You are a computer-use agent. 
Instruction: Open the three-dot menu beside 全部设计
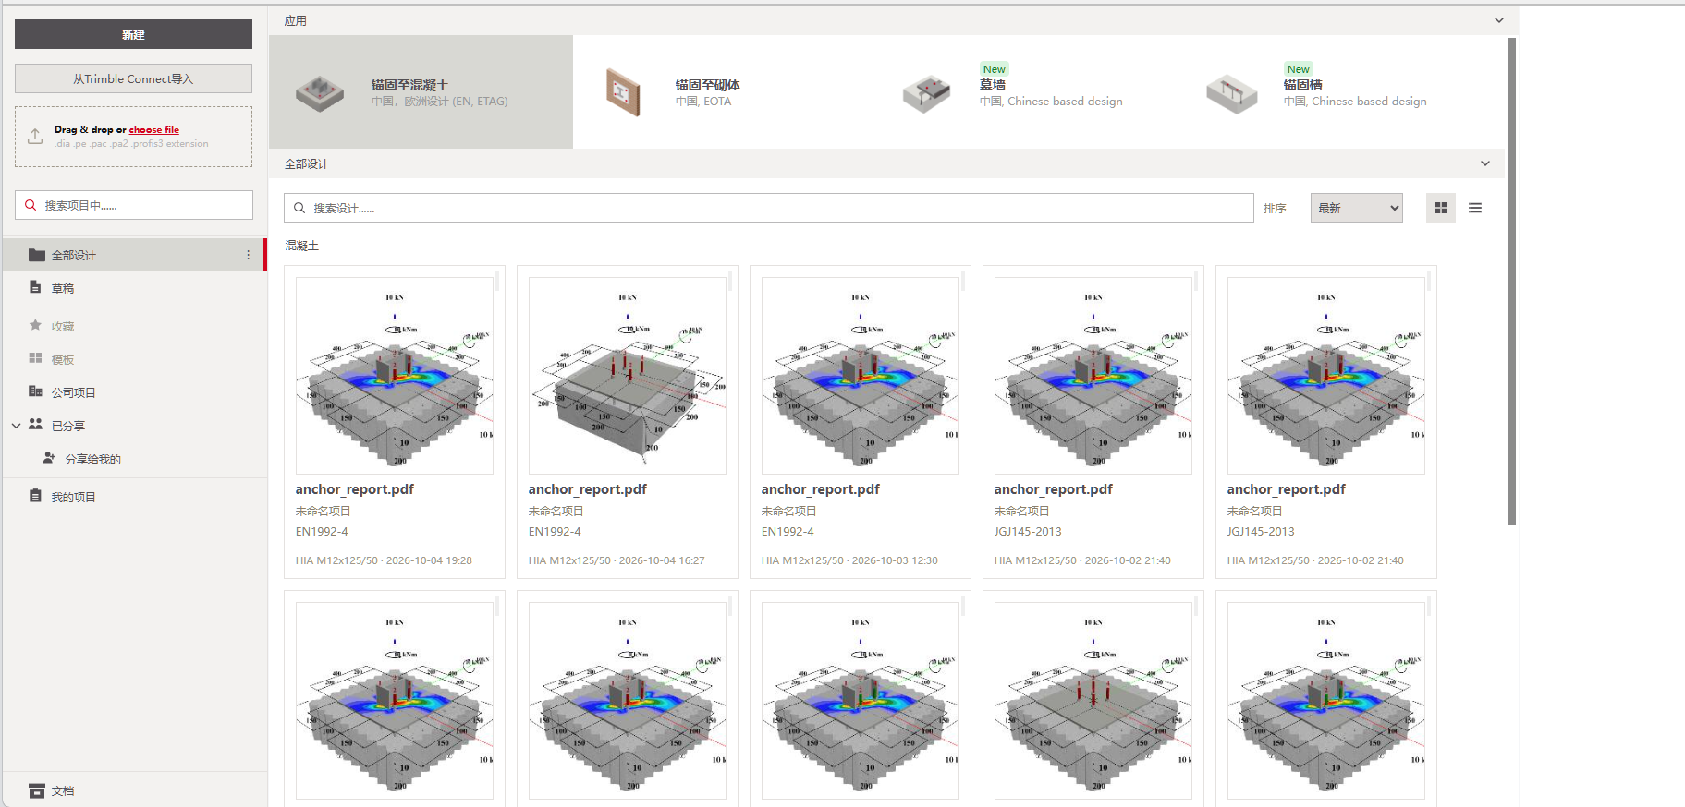click(248, 255)
